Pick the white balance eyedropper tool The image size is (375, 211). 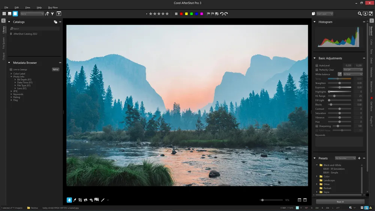(x=340, y=74)
